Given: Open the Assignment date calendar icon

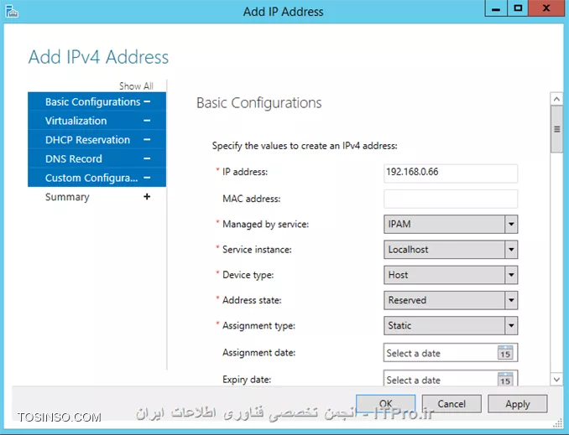Looking at the screenshot, I should (505, 353).
